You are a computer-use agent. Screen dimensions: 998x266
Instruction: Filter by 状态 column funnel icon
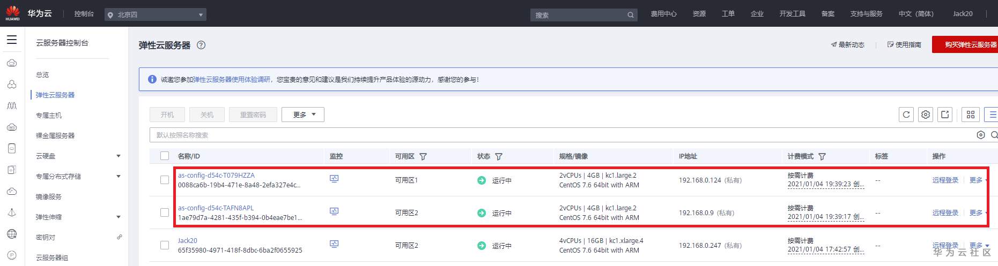click(499, 156)
